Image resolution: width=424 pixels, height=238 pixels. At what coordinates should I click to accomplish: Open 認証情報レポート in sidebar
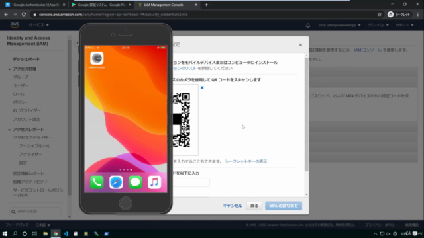[x=28, y=173]
